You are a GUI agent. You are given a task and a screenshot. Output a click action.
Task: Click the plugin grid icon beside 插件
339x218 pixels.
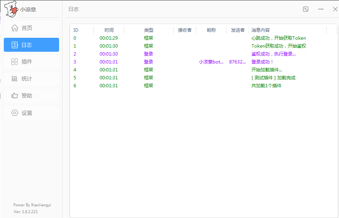[x=15, y=62]
